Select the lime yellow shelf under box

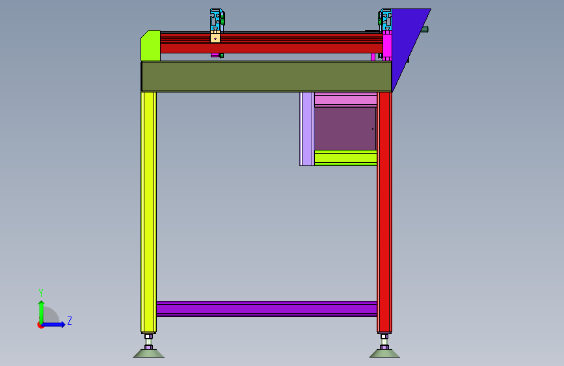coord(345,158)
